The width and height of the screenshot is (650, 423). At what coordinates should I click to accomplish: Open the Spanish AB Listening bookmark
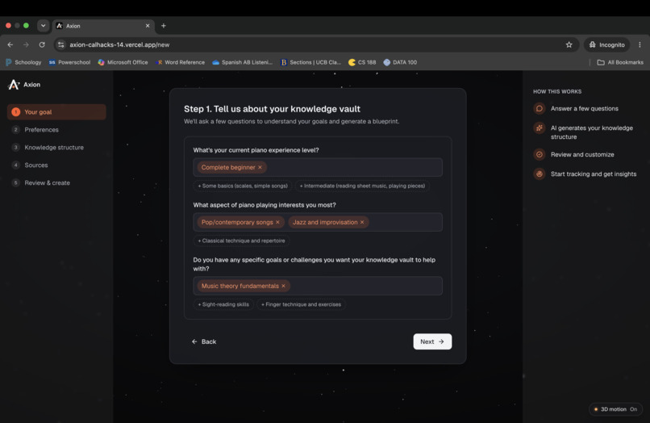pyautogui.click(x=242, y=62)
